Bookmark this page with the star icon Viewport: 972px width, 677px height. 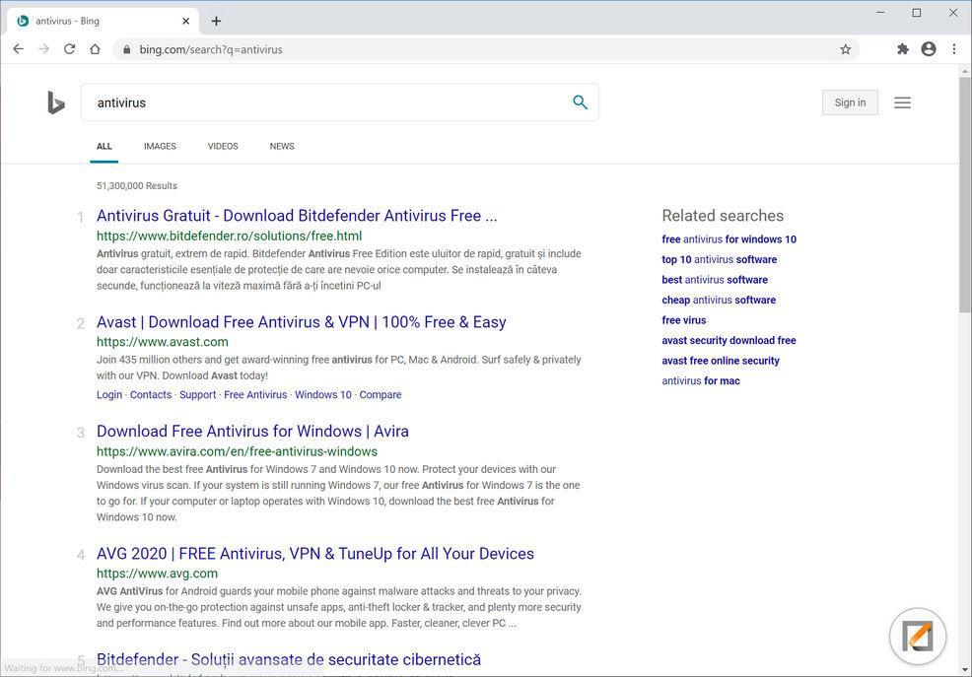[x=845, y=49]
